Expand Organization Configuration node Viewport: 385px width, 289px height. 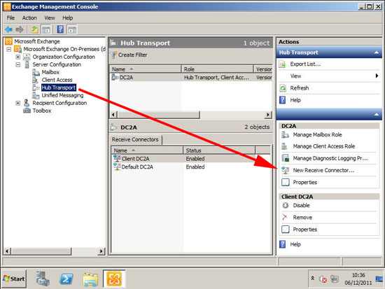(18, 57)
